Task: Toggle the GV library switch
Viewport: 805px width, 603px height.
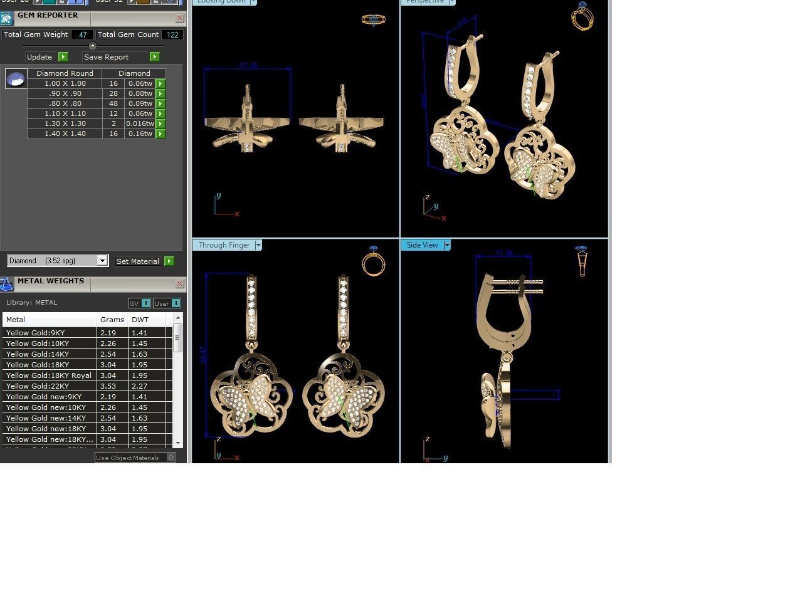Action: pyautogui.click(x=146, y=303)
